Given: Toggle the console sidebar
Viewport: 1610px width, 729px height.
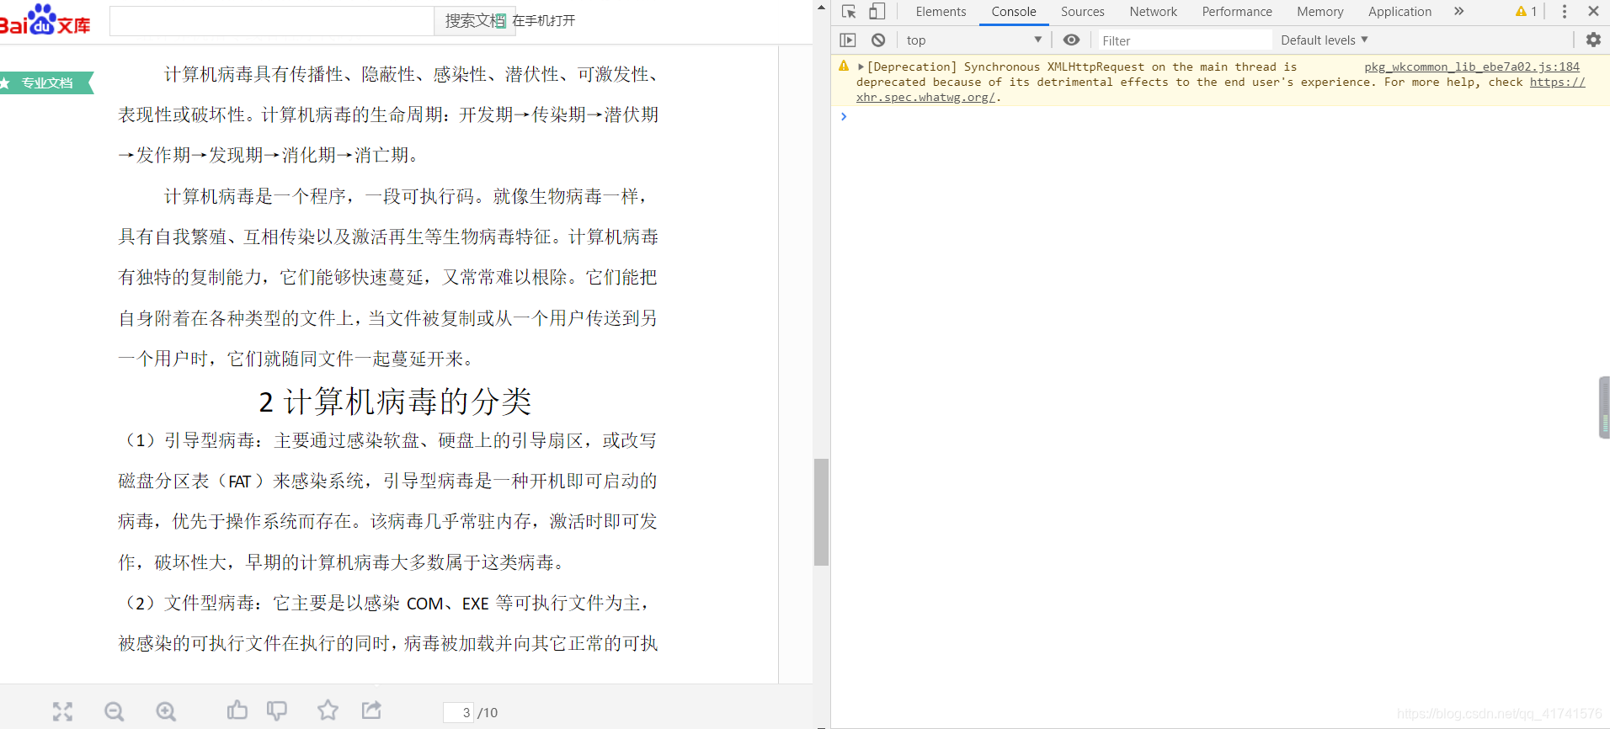Looking at the screenshot, I should (848, 40).
